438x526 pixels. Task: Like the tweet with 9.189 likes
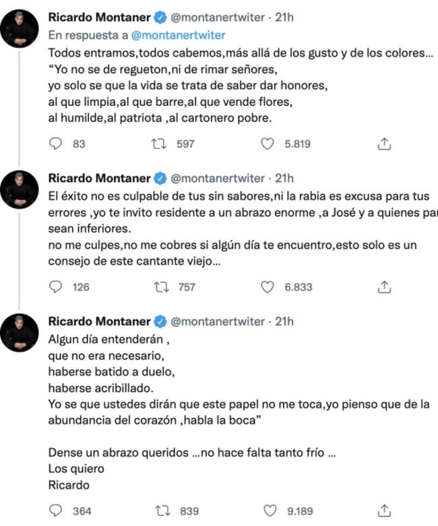click(x=268, y=510)
